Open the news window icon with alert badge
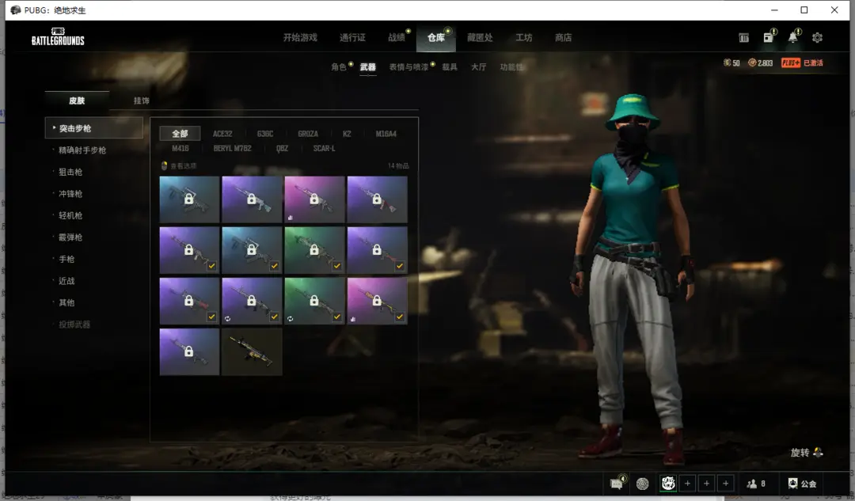The height and width of the screenshot is (501, 855). pyautogui.click(x=768, y=37)
